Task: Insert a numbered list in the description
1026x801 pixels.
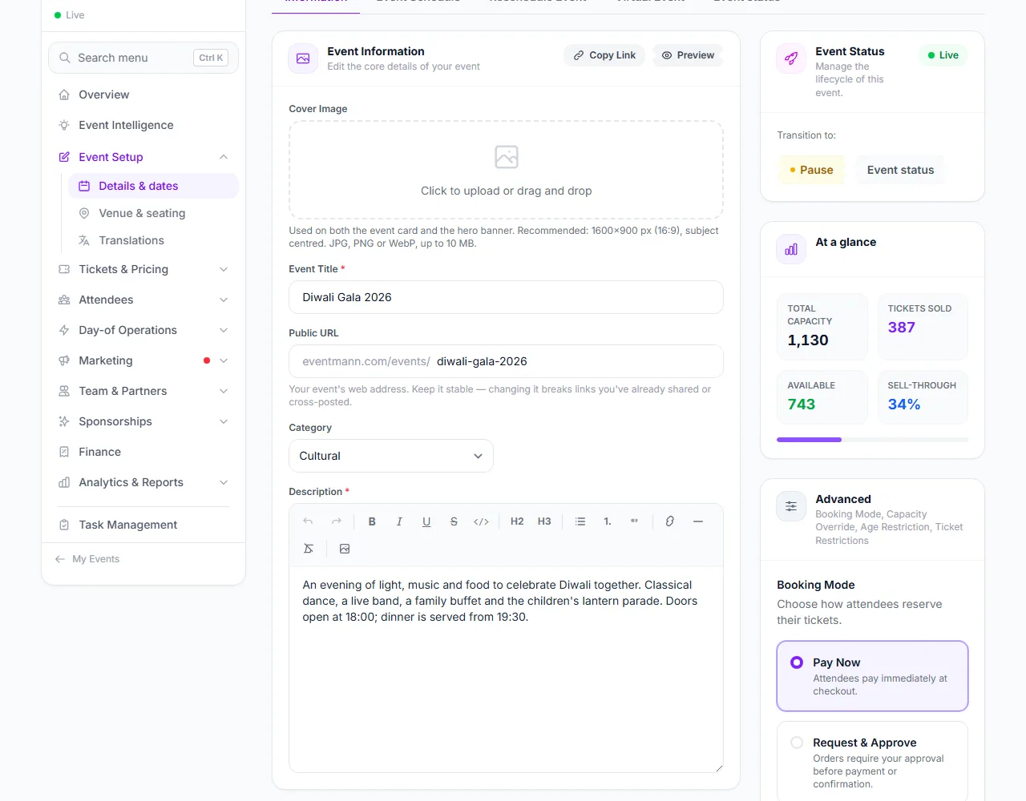Action: pyautogui.click(x=608, y=521)
